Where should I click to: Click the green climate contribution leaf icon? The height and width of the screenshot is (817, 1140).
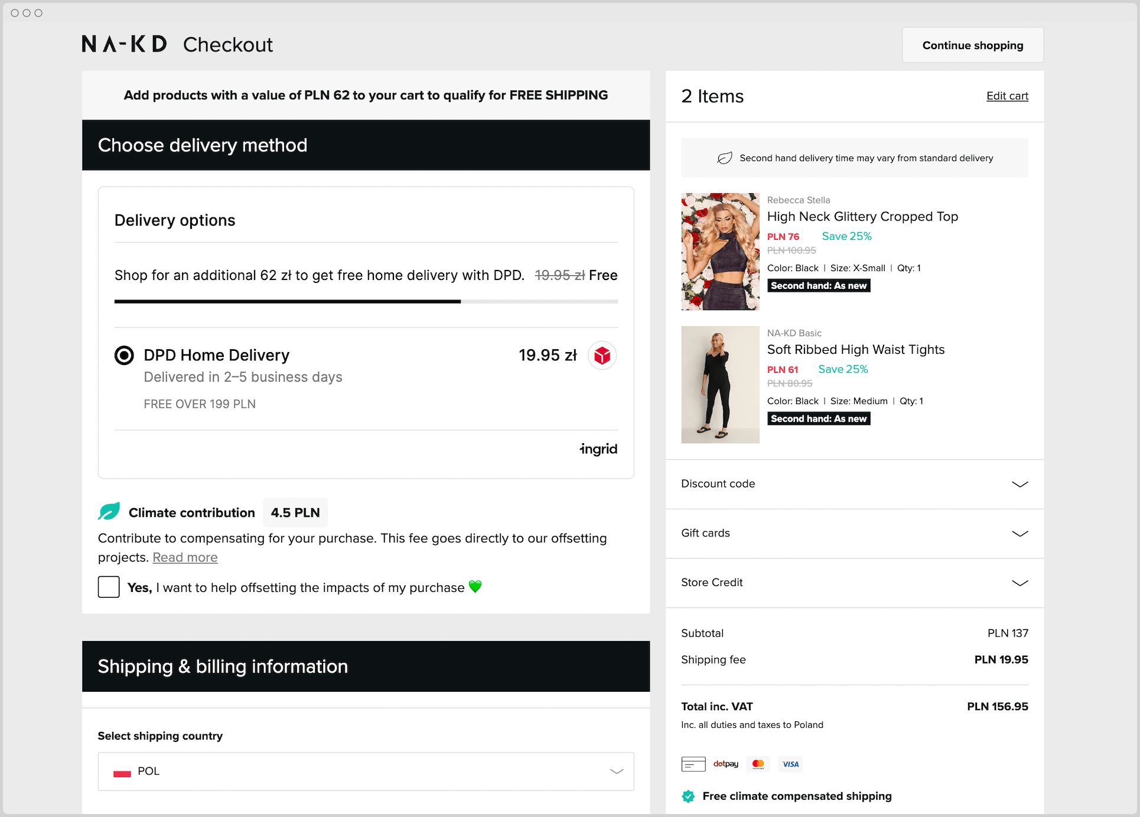pos(109,512)
